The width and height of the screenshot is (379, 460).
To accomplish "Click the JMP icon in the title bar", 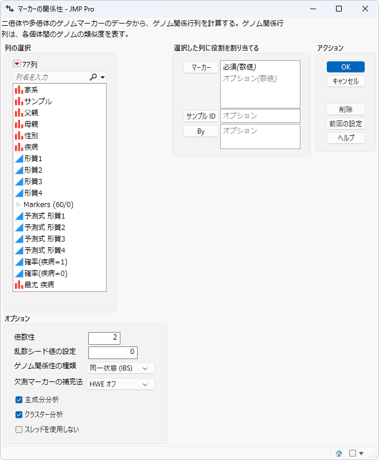I will pos(9,9).
